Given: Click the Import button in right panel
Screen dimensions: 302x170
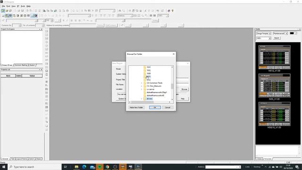Looking at the screenshot, I should pos(277,38).
